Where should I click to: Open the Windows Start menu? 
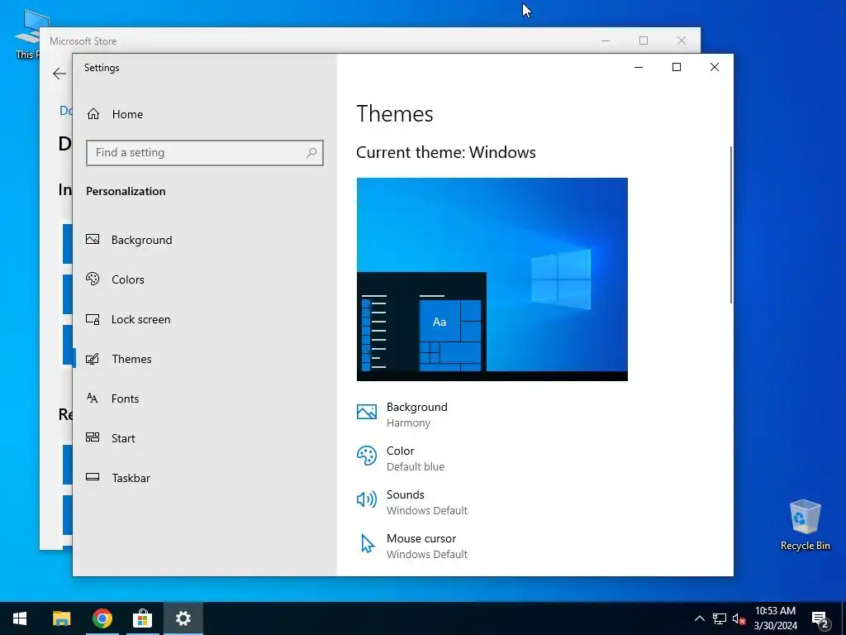(x=20, y=618)
